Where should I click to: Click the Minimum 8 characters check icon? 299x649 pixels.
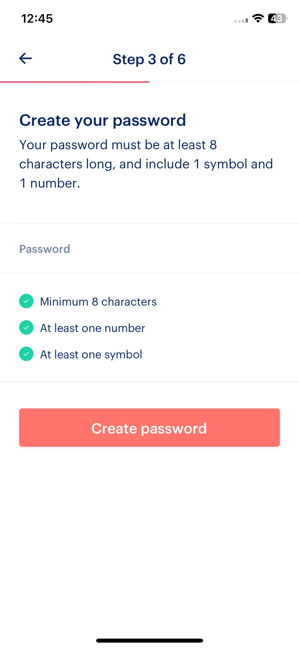point(26,301)
